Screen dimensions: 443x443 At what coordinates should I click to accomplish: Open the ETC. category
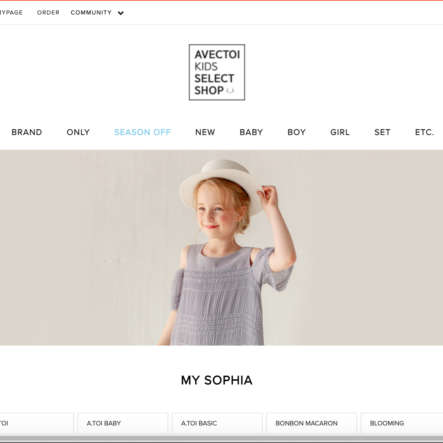(x=425, y=132)
